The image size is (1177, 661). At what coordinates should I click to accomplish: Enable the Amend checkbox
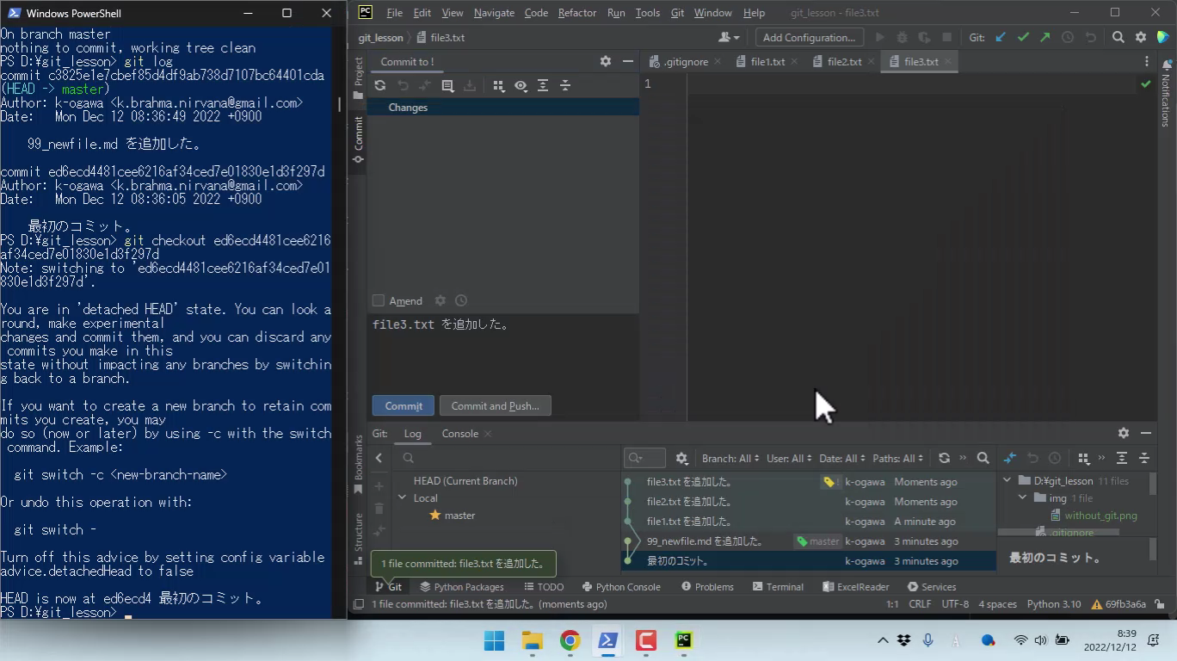point(379,300)
